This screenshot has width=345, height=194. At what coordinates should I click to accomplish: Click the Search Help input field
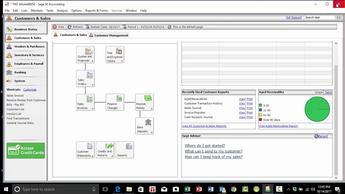[320, 18]
